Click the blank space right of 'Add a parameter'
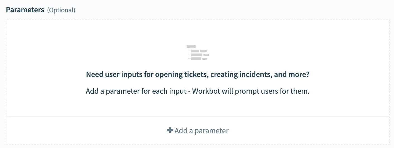Viewport: 394px width, 148px height. click(x=307, y=130)
